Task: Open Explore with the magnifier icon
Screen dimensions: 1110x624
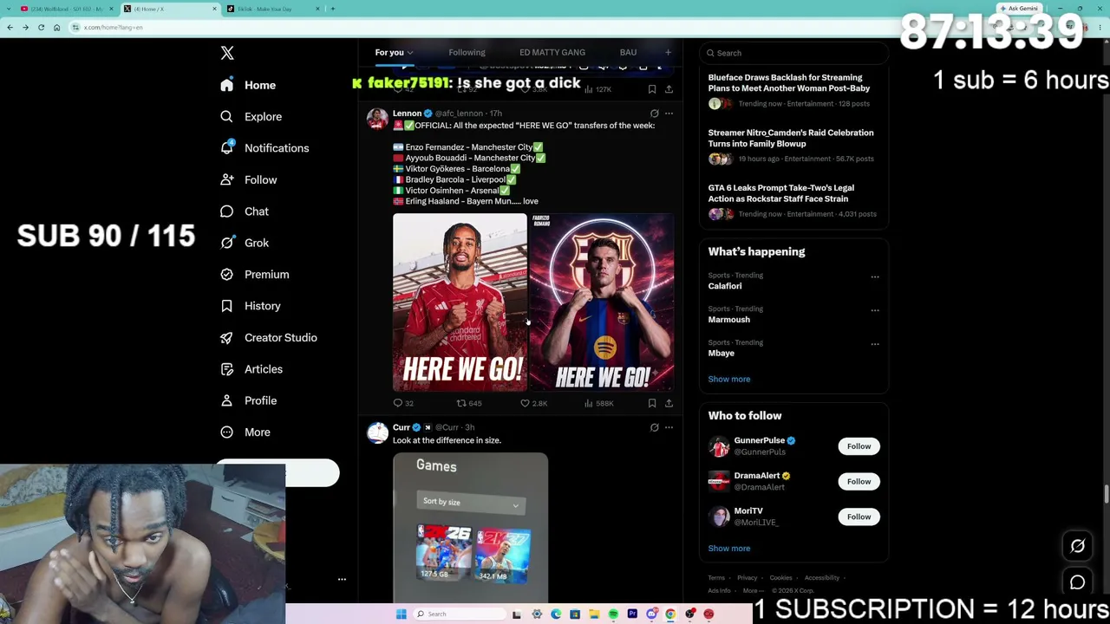Action: pos(226,116)
